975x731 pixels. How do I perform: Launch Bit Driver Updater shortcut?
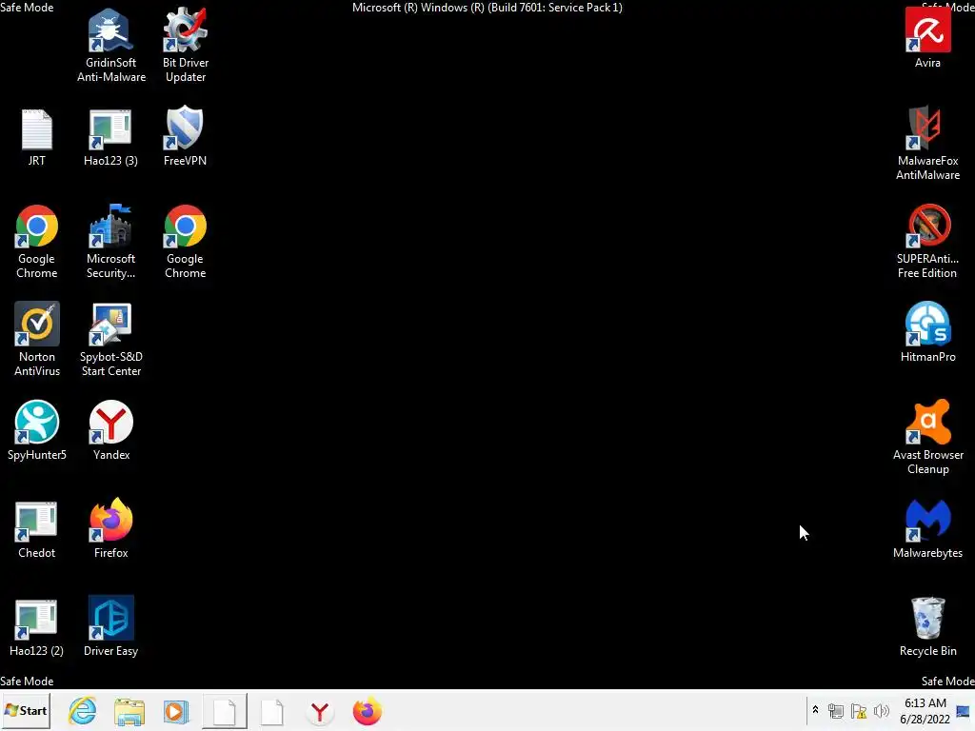pos(186,45)
